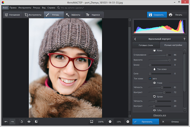Zoom out with the minus button
This screenshot has height=127, width=190.
[110, 122]
